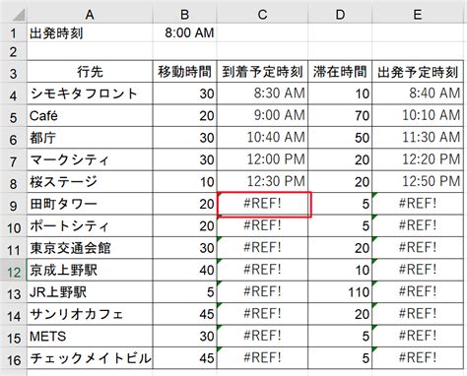This screenshot has height=376, width=467.
Task: Select the #REF! departure cell in JR上野駅 row
Action: (x=418, y=292)
